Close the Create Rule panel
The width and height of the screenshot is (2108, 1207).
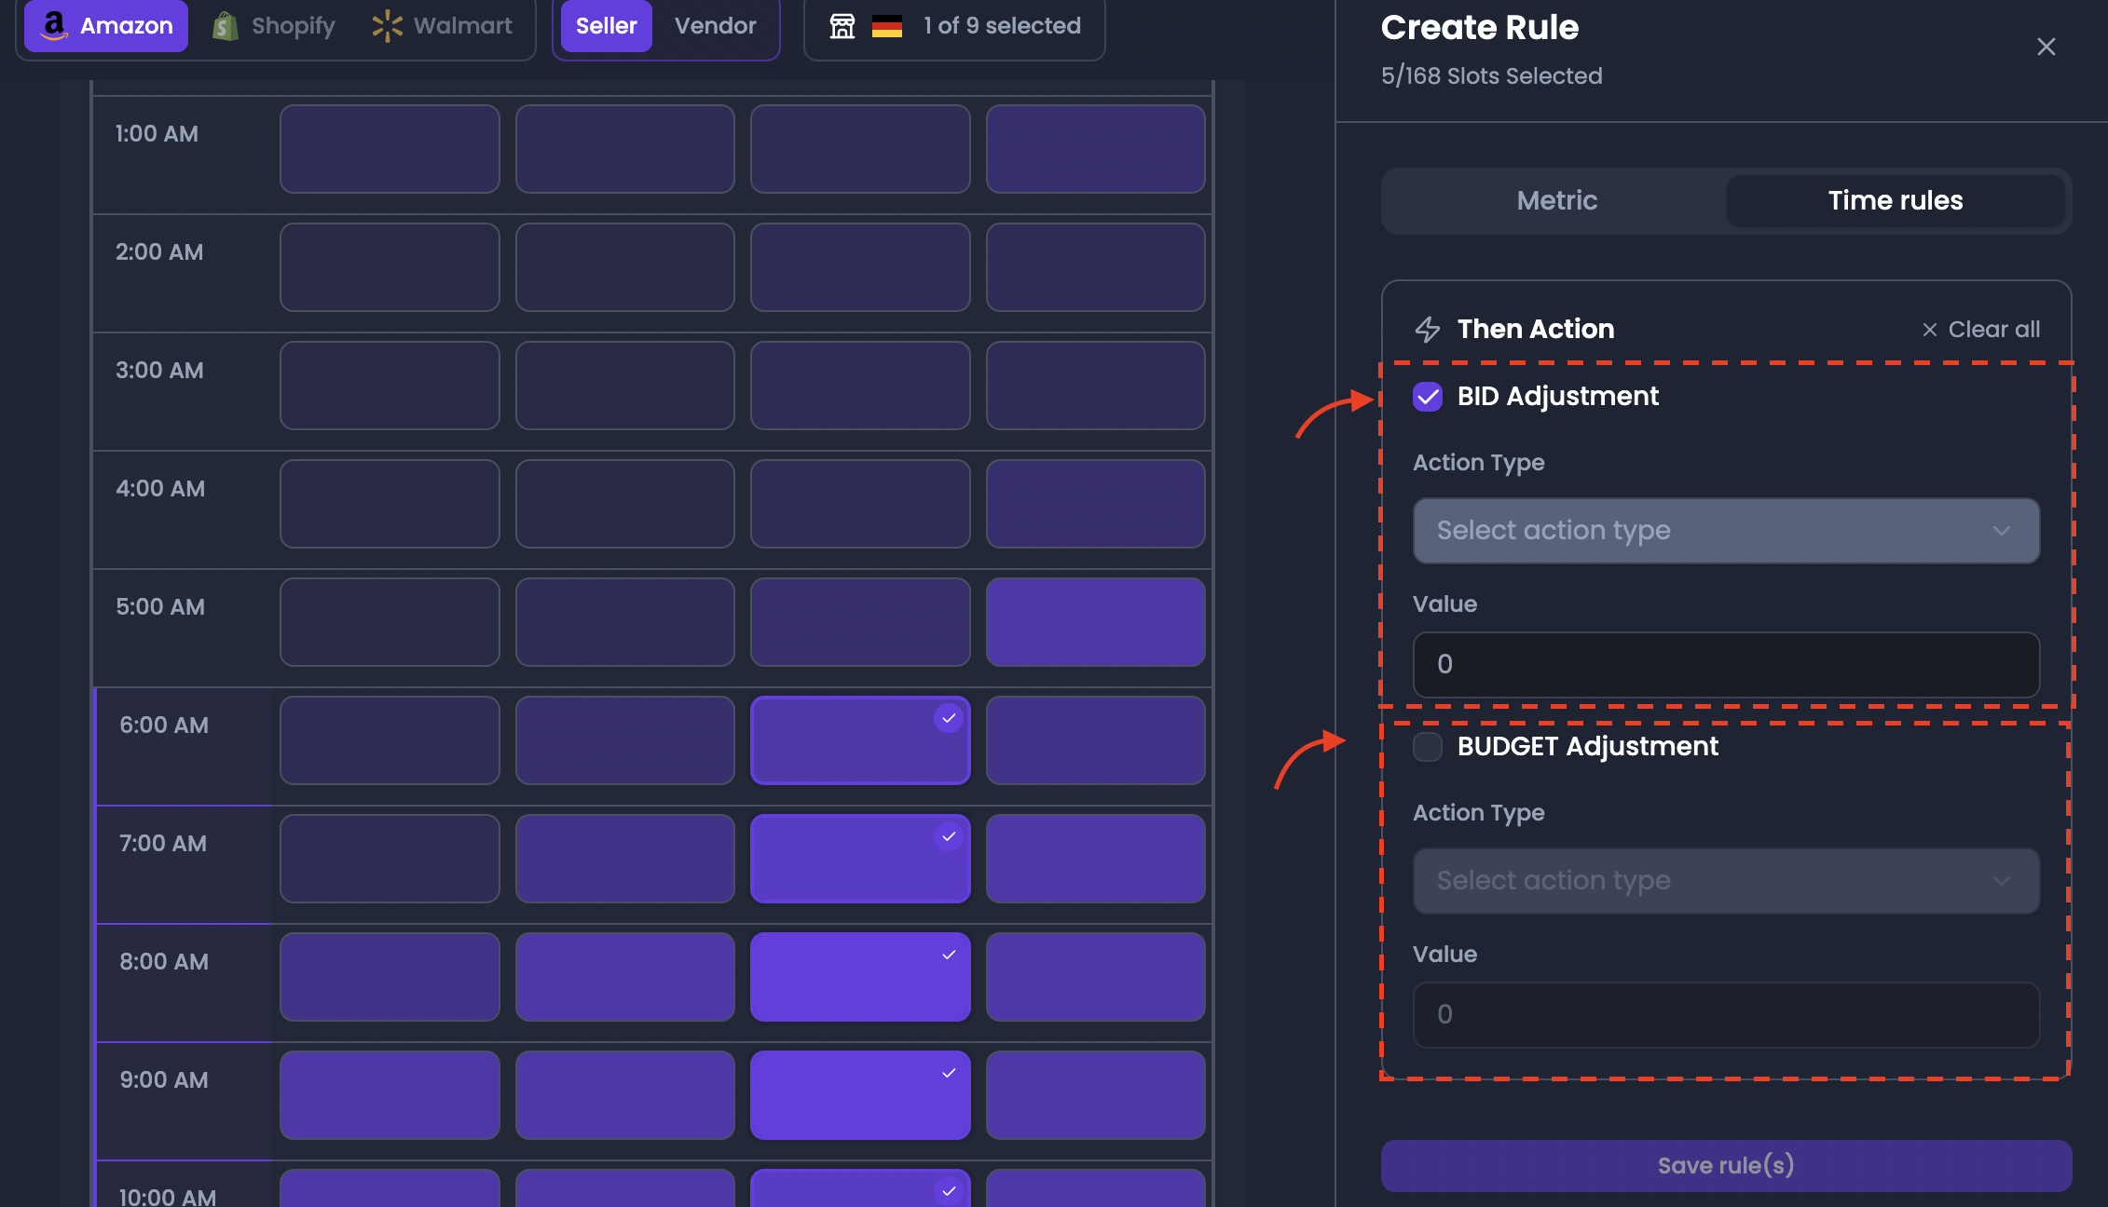(2046, 47)
